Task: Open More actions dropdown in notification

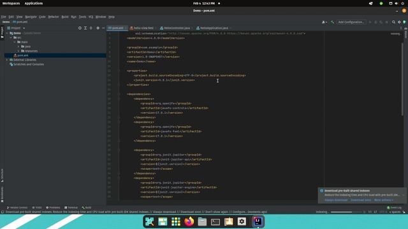Action: pyautogui.click(x=384, y=200)
